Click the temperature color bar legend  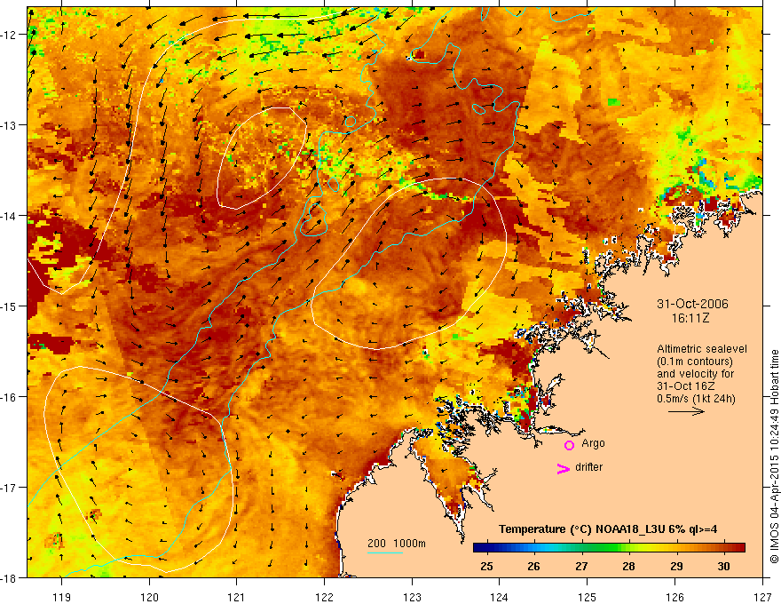coord(609,548)
